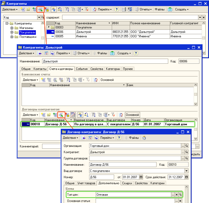Click the clock icon in Договор контрагента toolbar

[x=144, y=138]
